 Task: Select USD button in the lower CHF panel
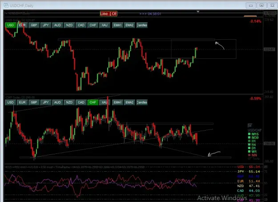pyautogui.click(x=11, y=103)
